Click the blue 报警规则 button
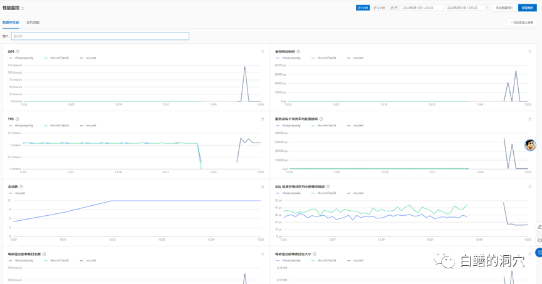 click(x=527, y=8)
